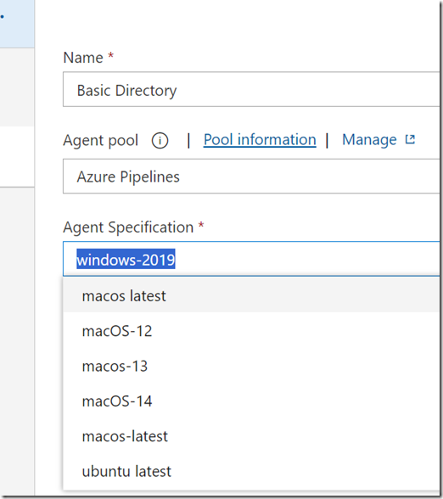The image size is (443, 499).
Task: Select 'ubuntu latest' option
Action: 251,471
